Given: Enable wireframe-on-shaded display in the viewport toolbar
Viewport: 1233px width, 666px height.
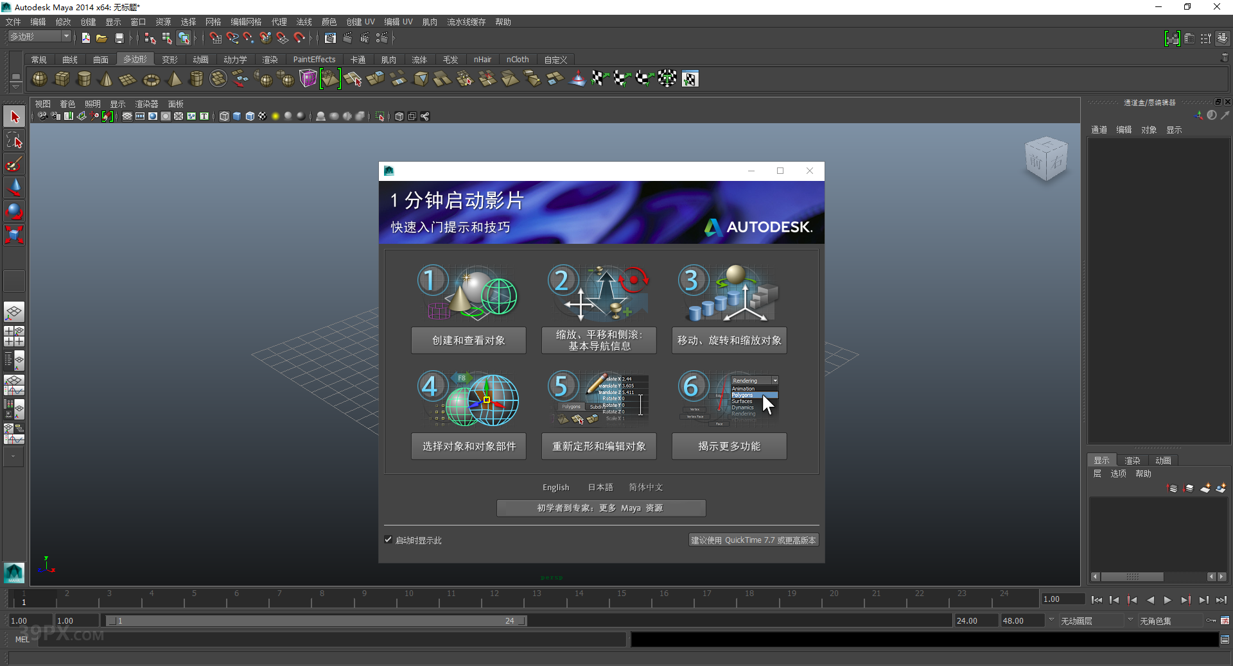Looking at the screenshot, I should (x=250, y=116).
